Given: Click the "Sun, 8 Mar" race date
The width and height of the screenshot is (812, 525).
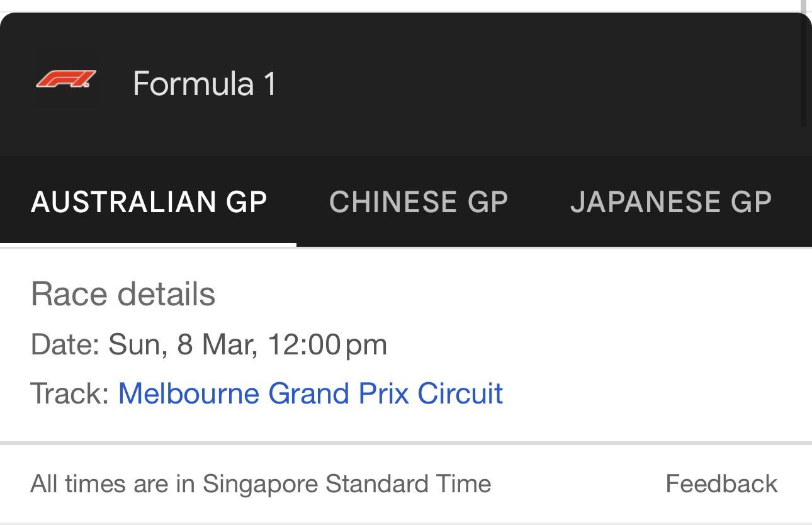Looking at the screenshot, I should (x=183, y=345).
